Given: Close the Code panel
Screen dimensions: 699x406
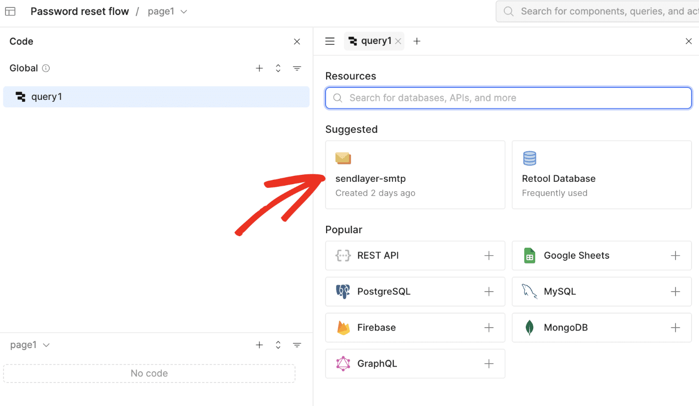Looking at the screenshot, I should click(x=297, y=41).
